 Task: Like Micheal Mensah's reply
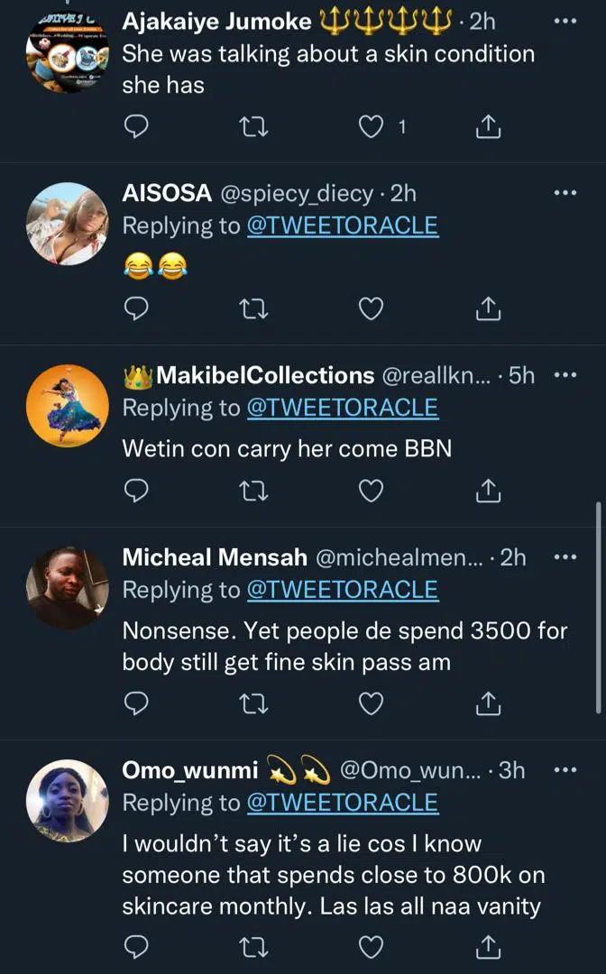point(371,702)
